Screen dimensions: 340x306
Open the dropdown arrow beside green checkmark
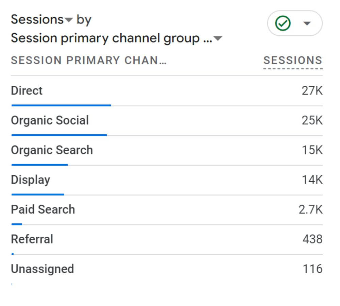click(x=307, y=23)
